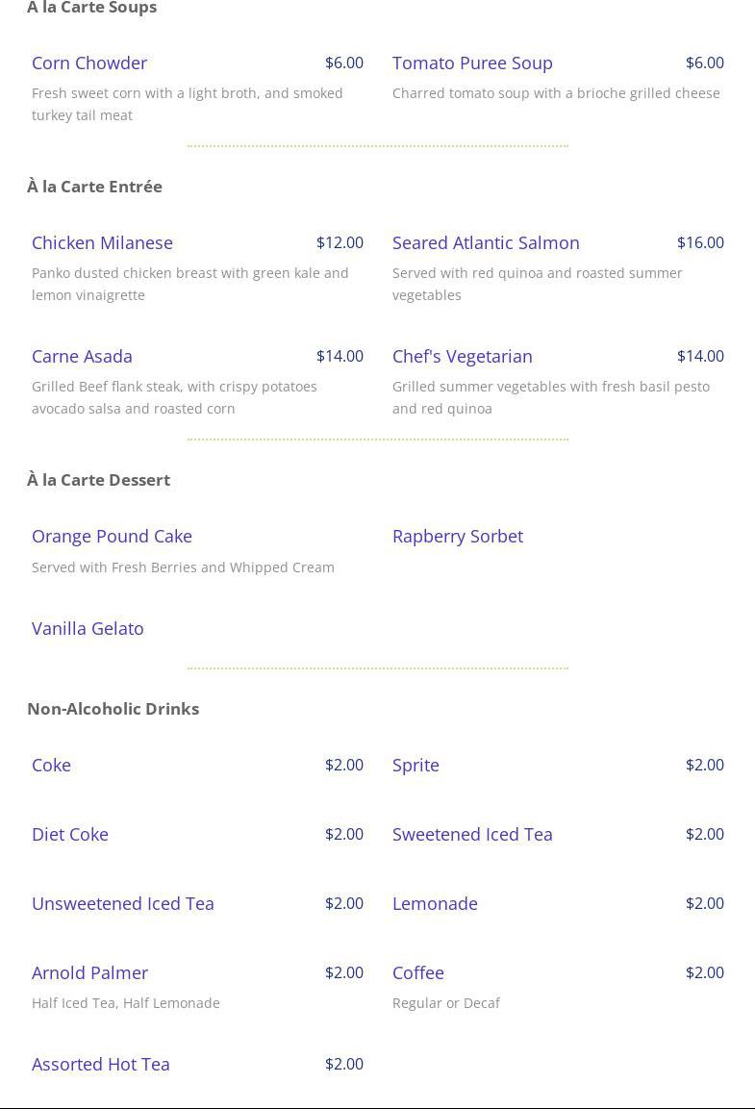755x1109 pixels.
Task: Select the Sprite drink item
Action: pos(415,766)
